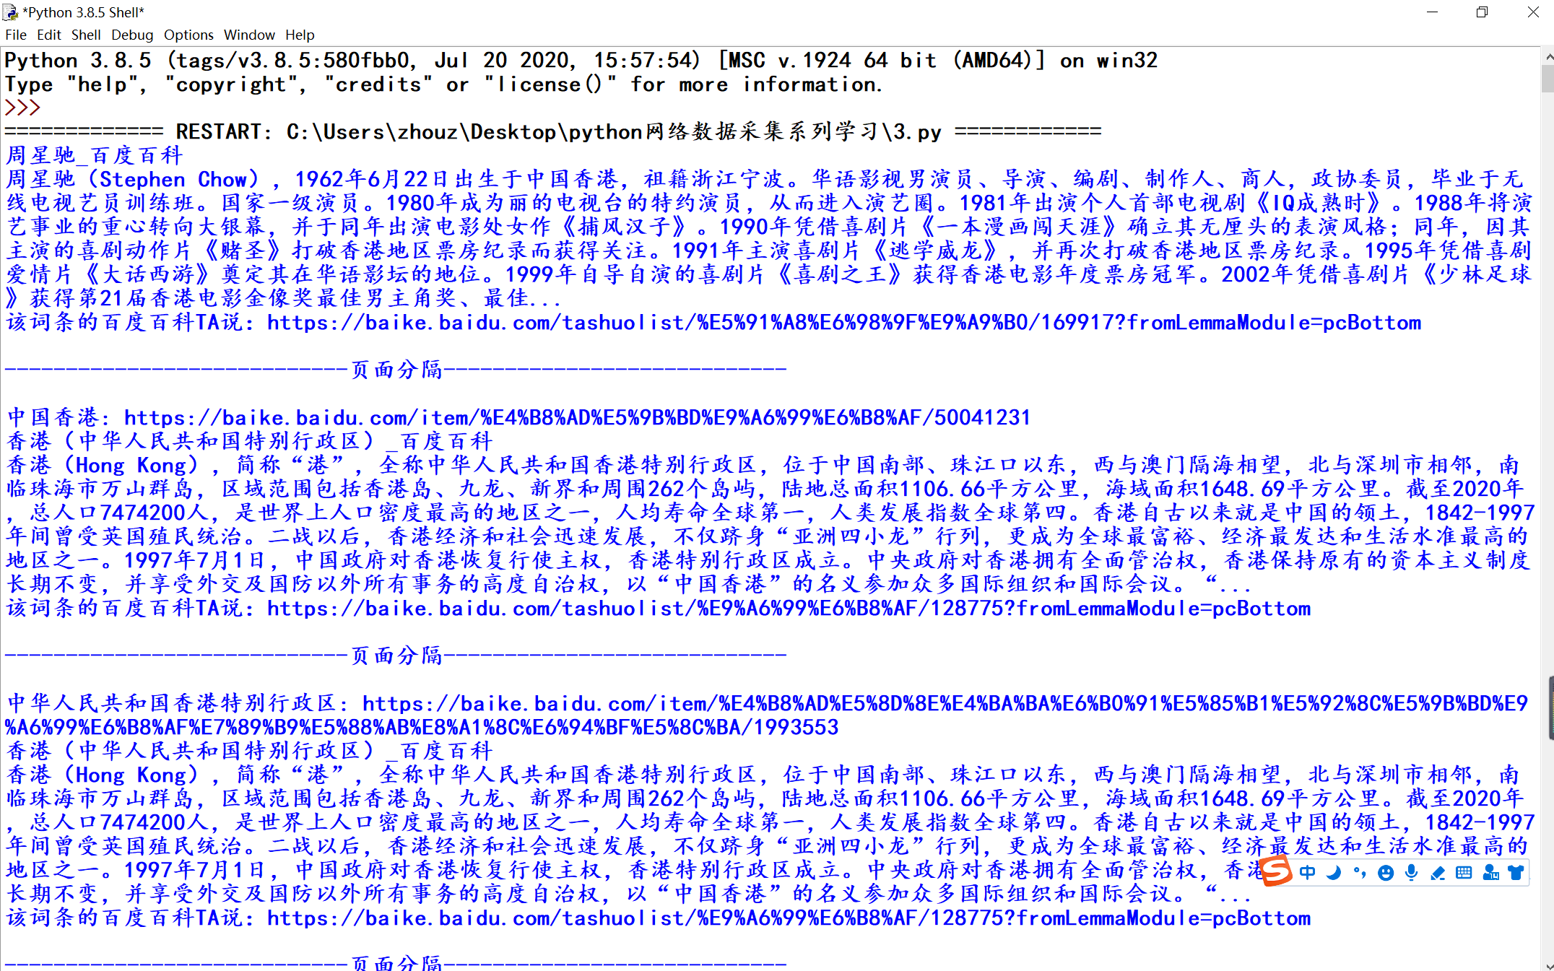Image resolution: width=1554 pixels, height=971 pixels.
Task: Click the Python icon in the title bar
Action: pos(10,12)
